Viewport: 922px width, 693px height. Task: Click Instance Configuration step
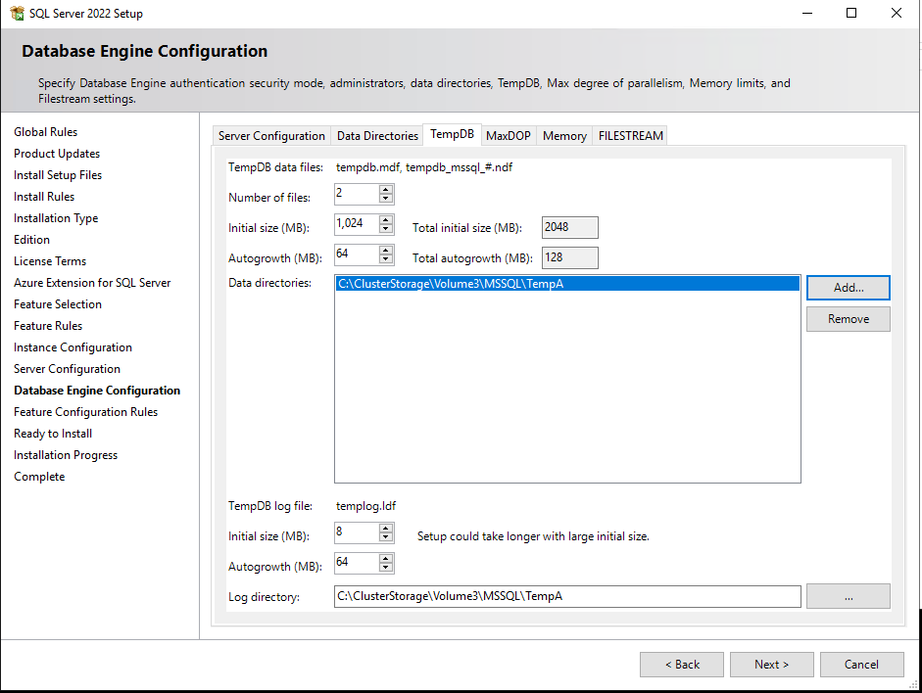pos(73,347)
